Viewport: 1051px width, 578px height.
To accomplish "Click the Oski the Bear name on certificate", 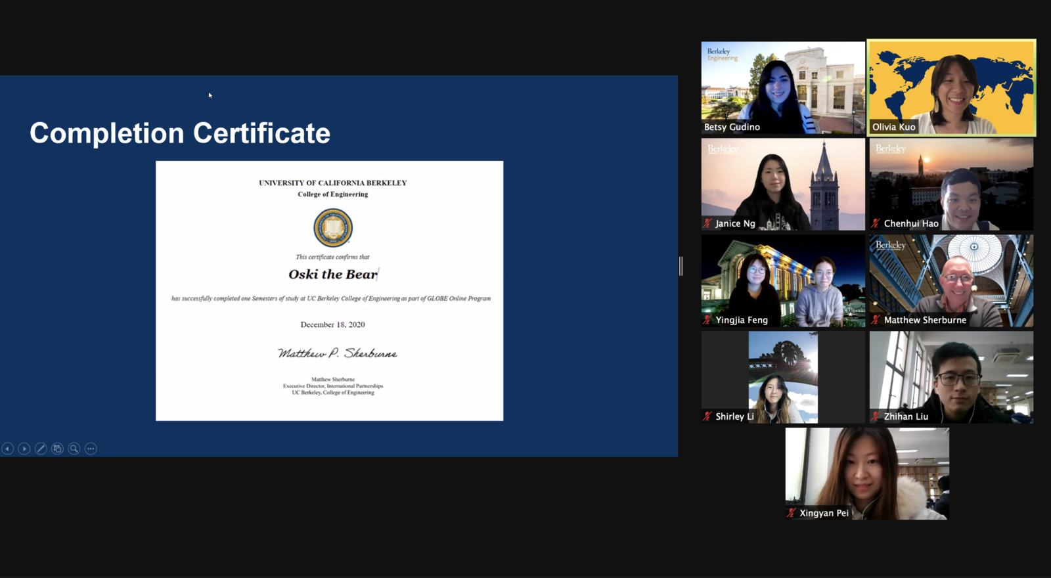I will 333,275.
